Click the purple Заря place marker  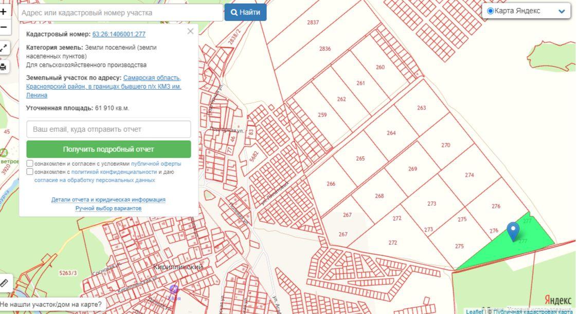[x=174, y=290]
